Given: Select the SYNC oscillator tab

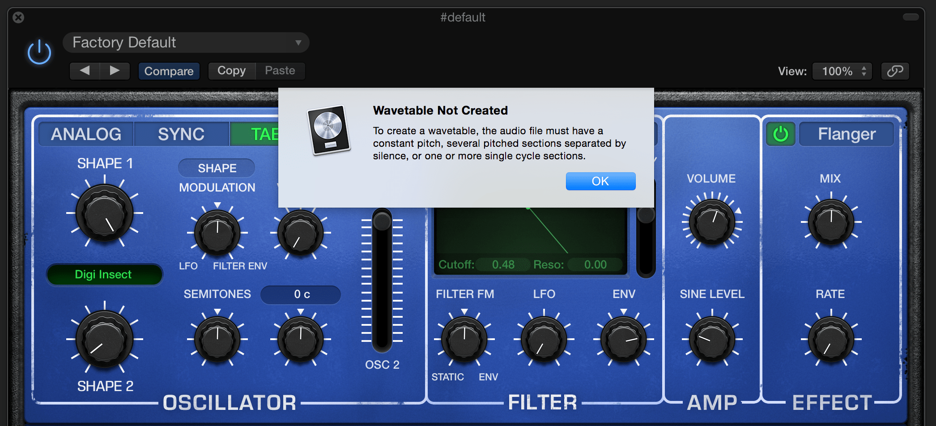Looking at the screenshot, I should coord(181,133).
